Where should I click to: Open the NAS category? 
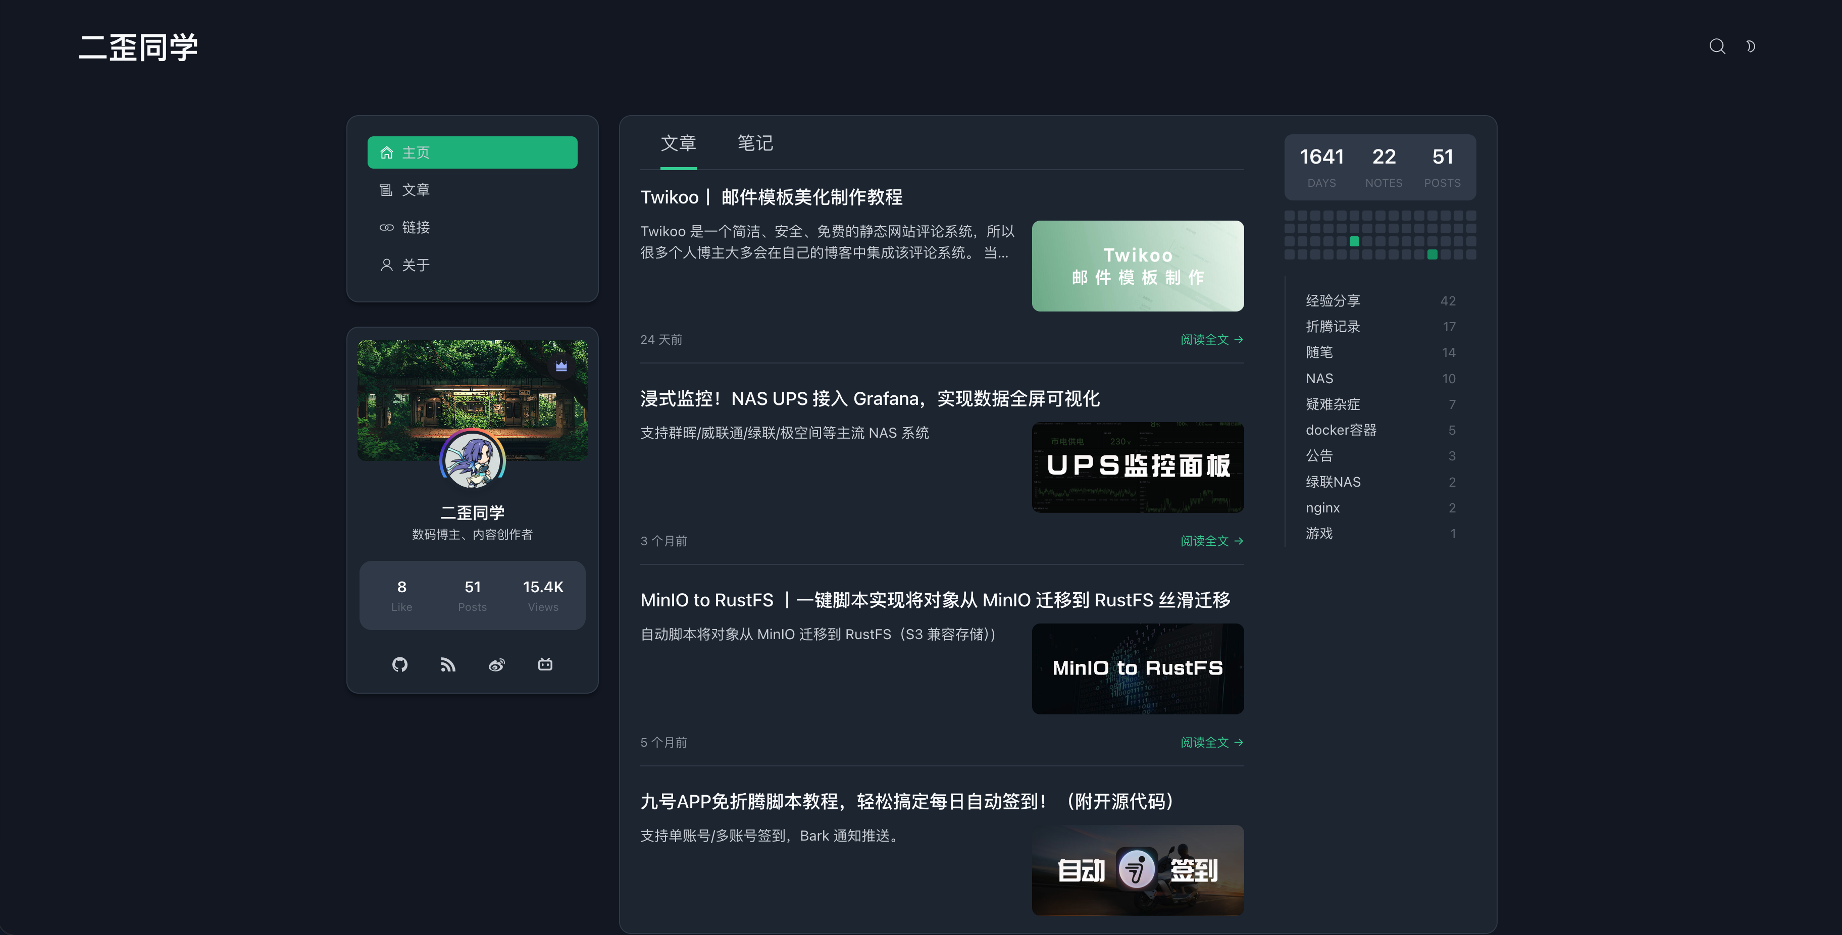point(1318,378)
